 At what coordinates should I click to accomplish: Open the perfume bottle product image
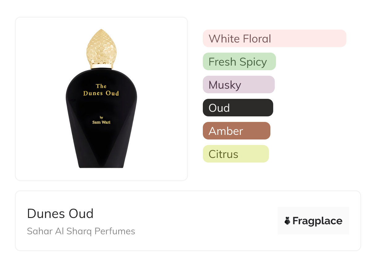101,102
